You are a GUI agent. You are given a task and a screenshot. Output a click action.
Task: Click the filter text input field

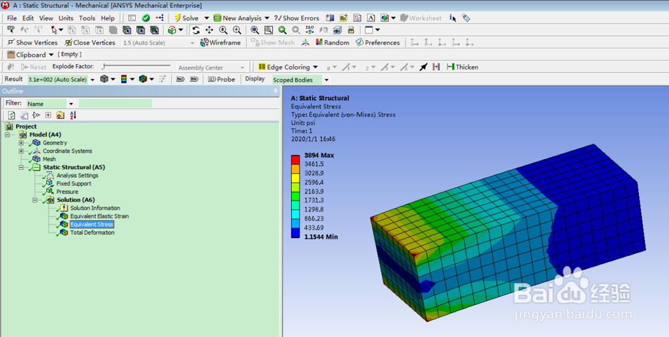coord(115,103)
